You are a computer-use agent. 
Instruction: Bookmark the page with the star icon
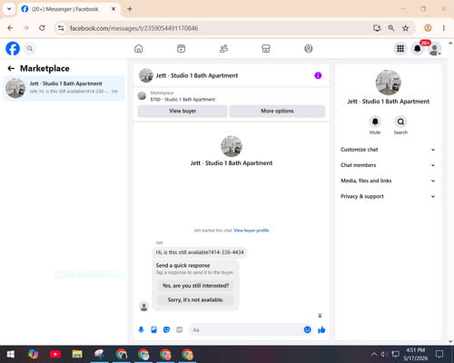click(406, 28)
